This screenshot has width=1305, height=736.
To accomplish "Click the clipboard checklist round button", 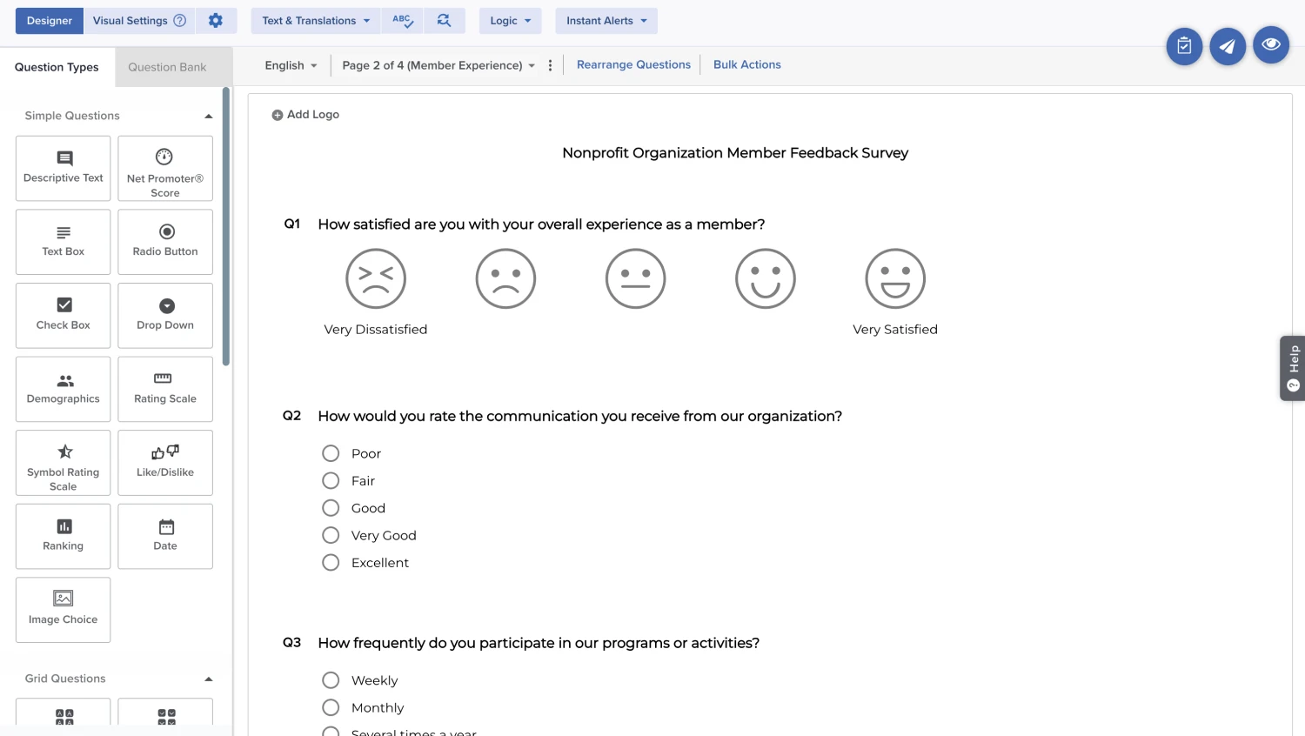I will [1184, 46].
